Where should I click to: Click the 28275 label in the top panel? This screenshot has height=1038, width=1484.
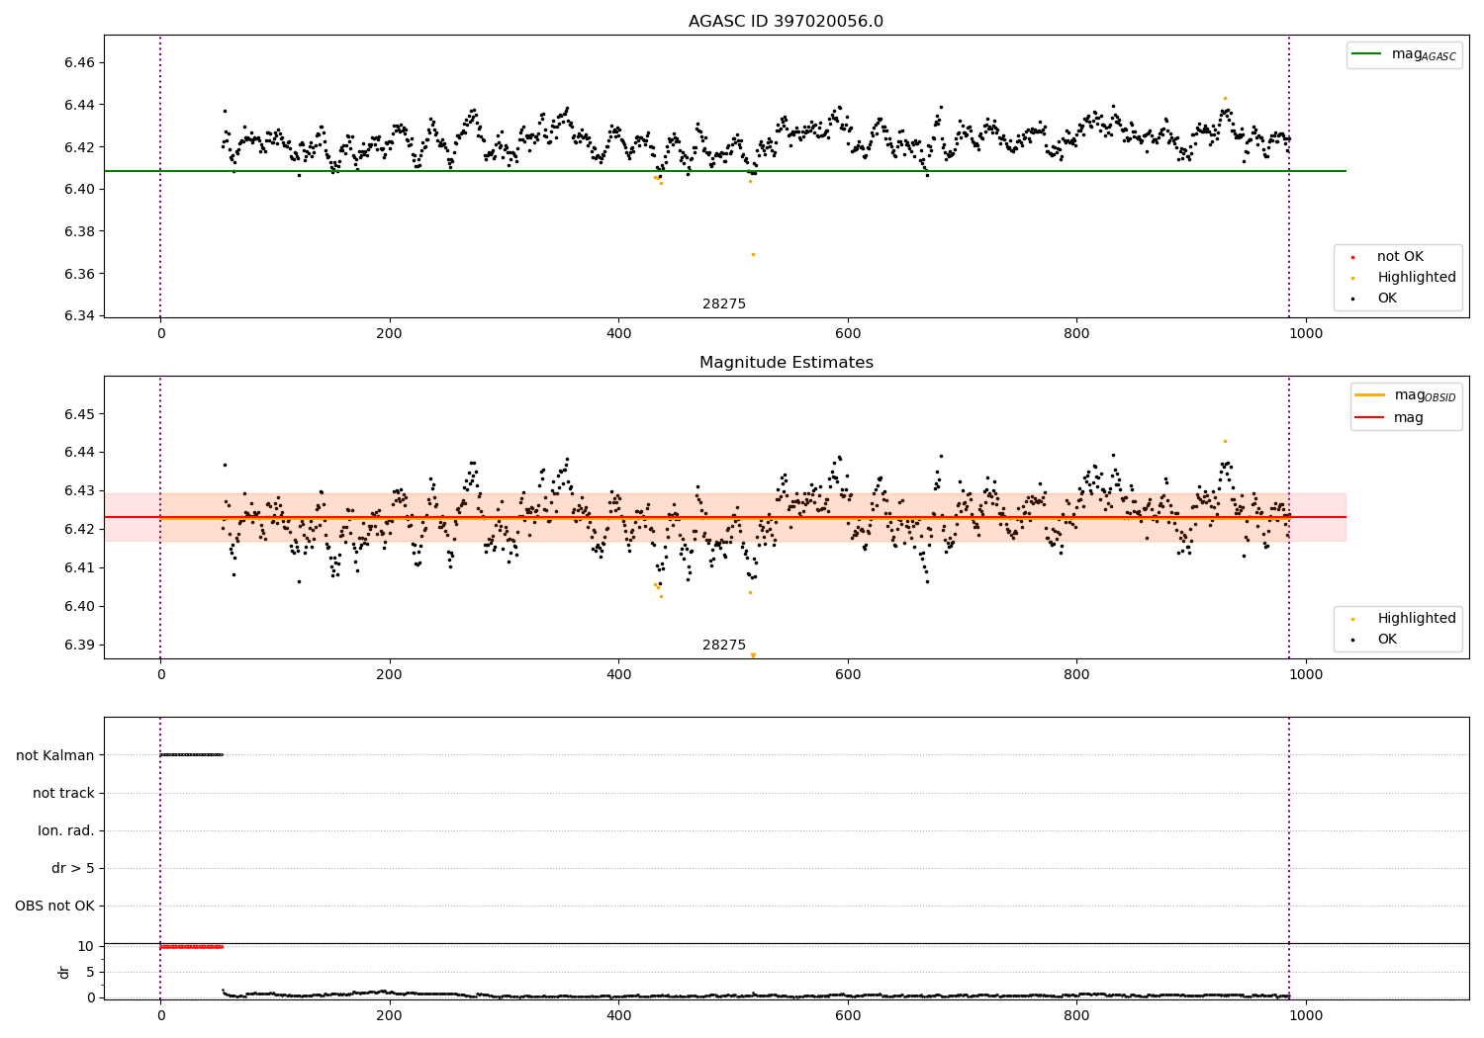pyautogui.click(x=724, y=303)
